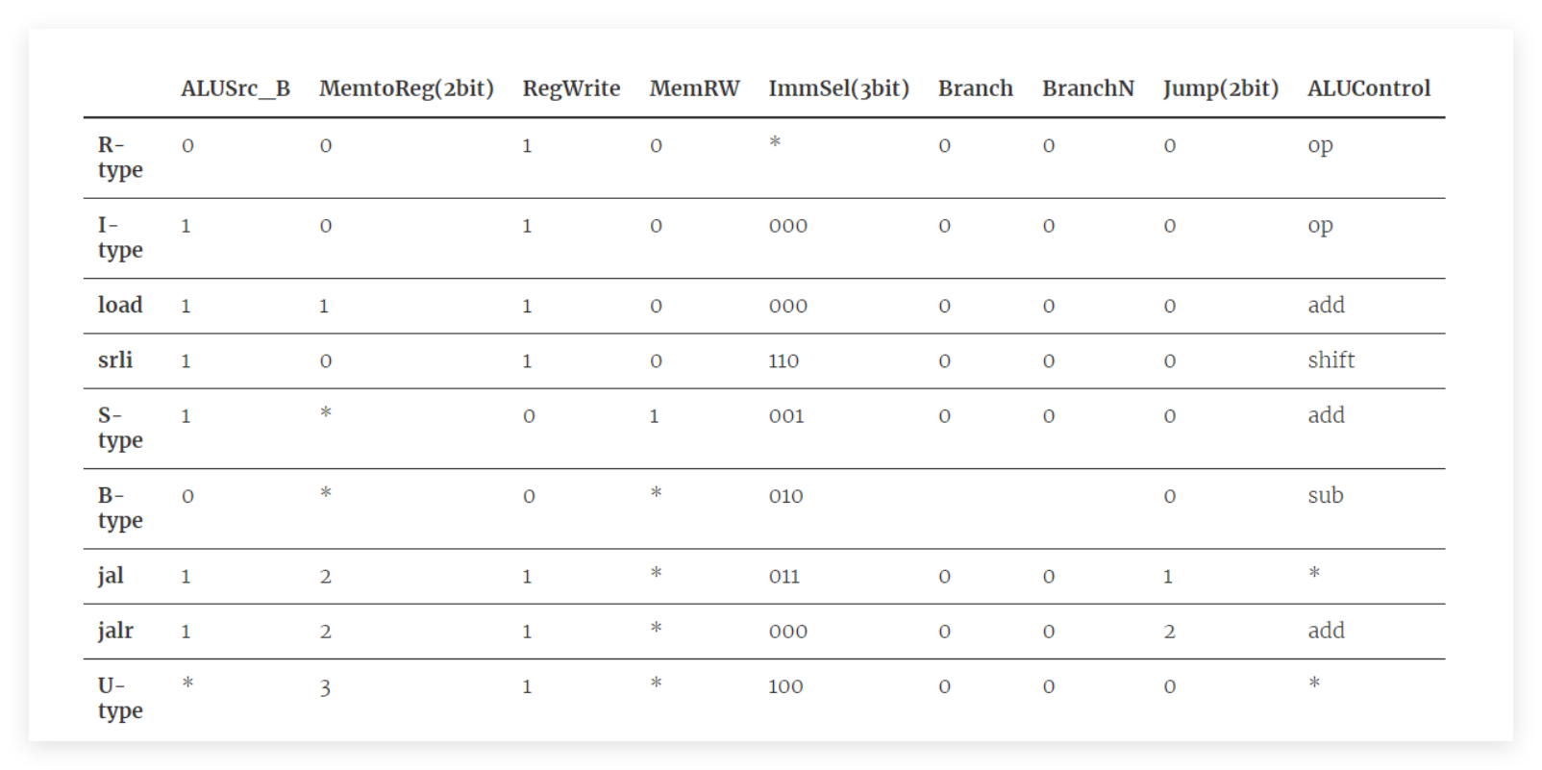Image resolution: width=1542 pixels, height=770 pixels.
Task: Select the sub ALUControl value for B-type
Action: click(x=1325, y=495)
